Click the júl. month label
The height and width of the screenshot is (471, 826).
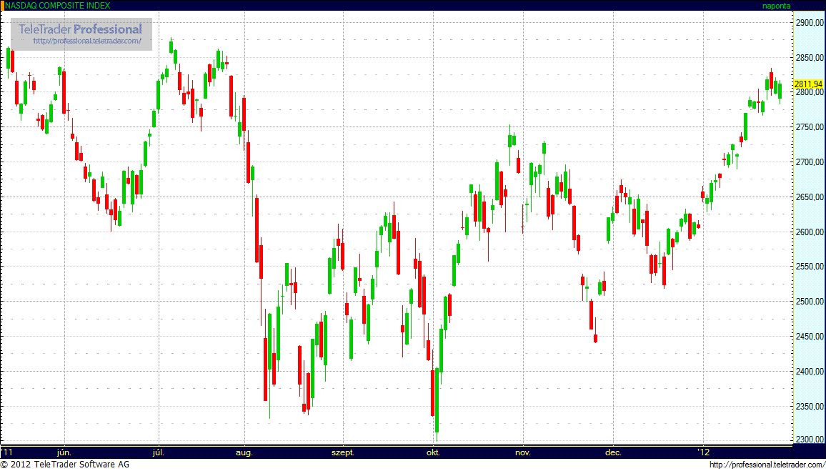pos(158,452)
